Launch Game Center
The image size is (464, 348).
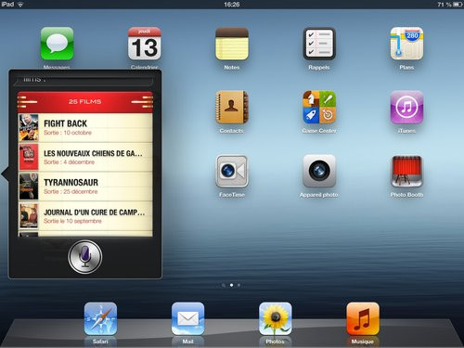coord(319,108)
